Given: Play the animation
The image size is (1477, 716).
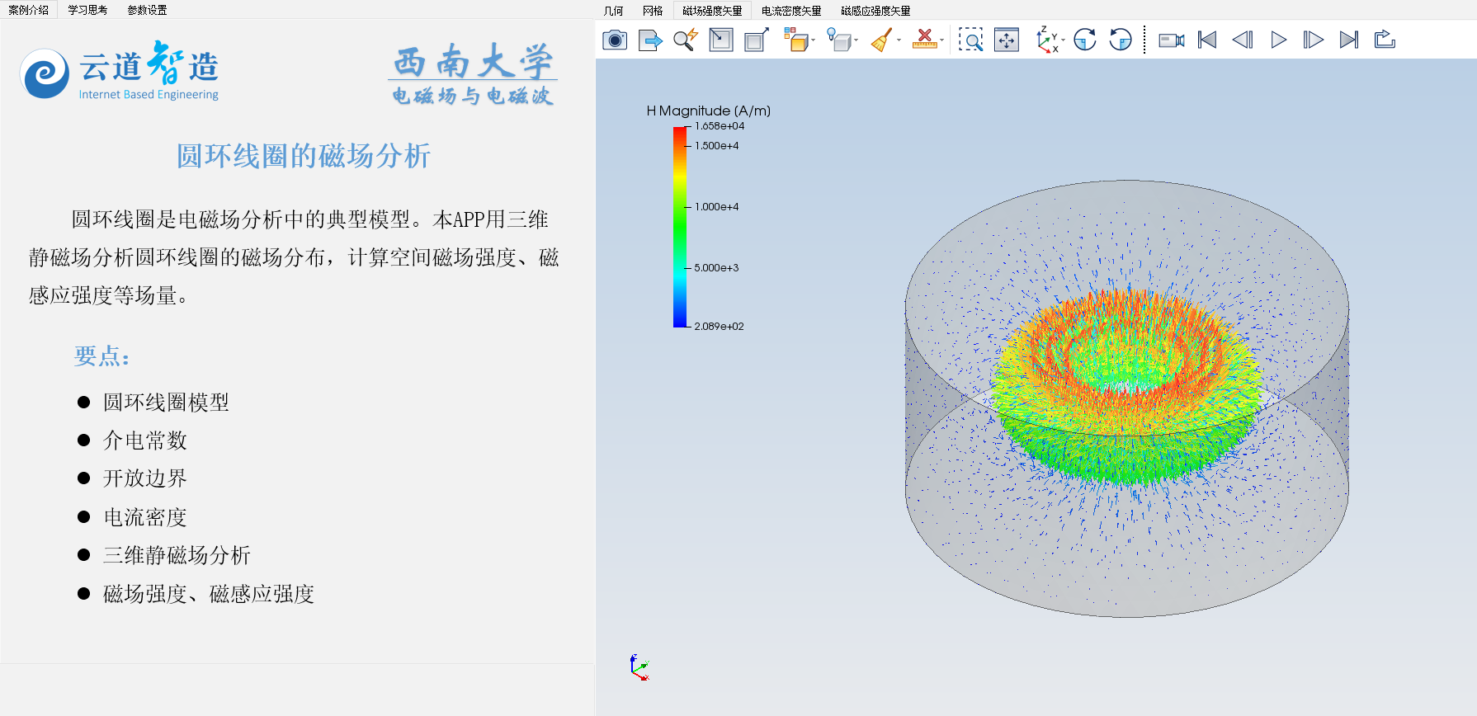Looking at the screenshot, I should (1278, 40).
